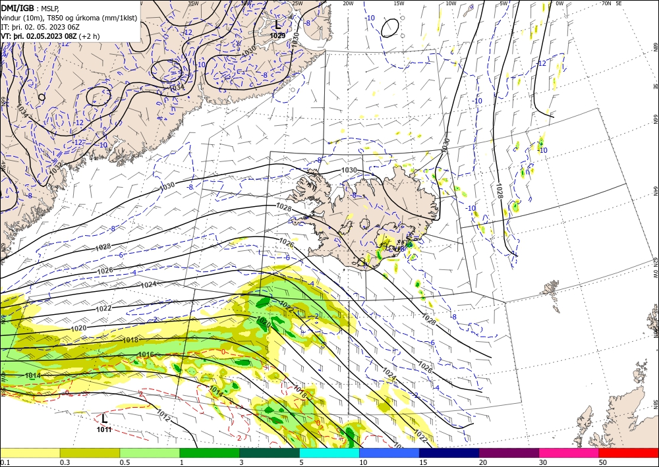659x467 pixels.
Task: Click the red 50 mm legend swatch
Action: 629,453
